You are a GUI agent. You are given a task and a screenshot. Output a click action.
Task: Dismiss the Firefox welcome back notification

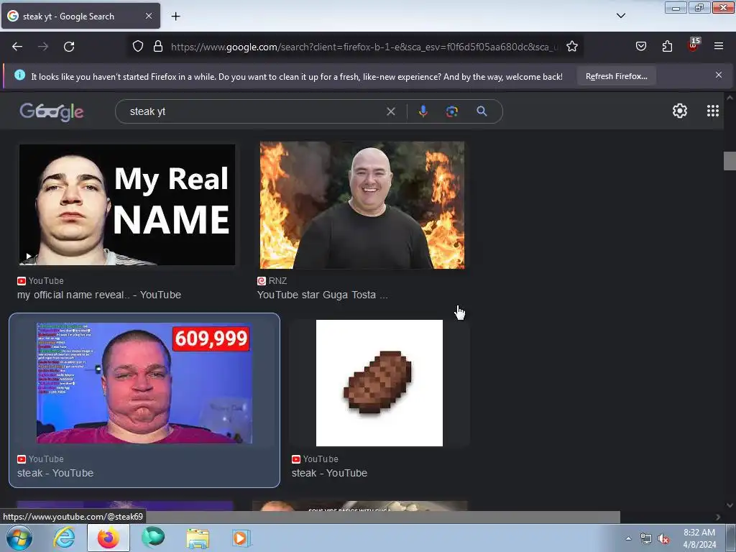719,75
